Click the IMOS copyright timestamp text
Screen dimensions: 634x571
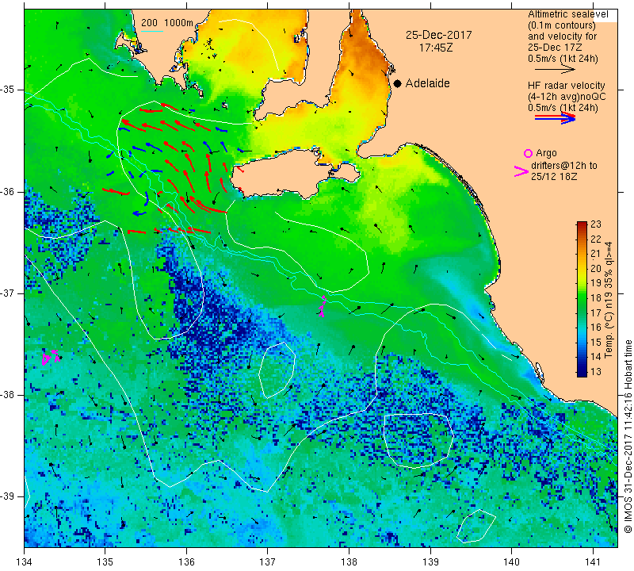pos(628,436)
